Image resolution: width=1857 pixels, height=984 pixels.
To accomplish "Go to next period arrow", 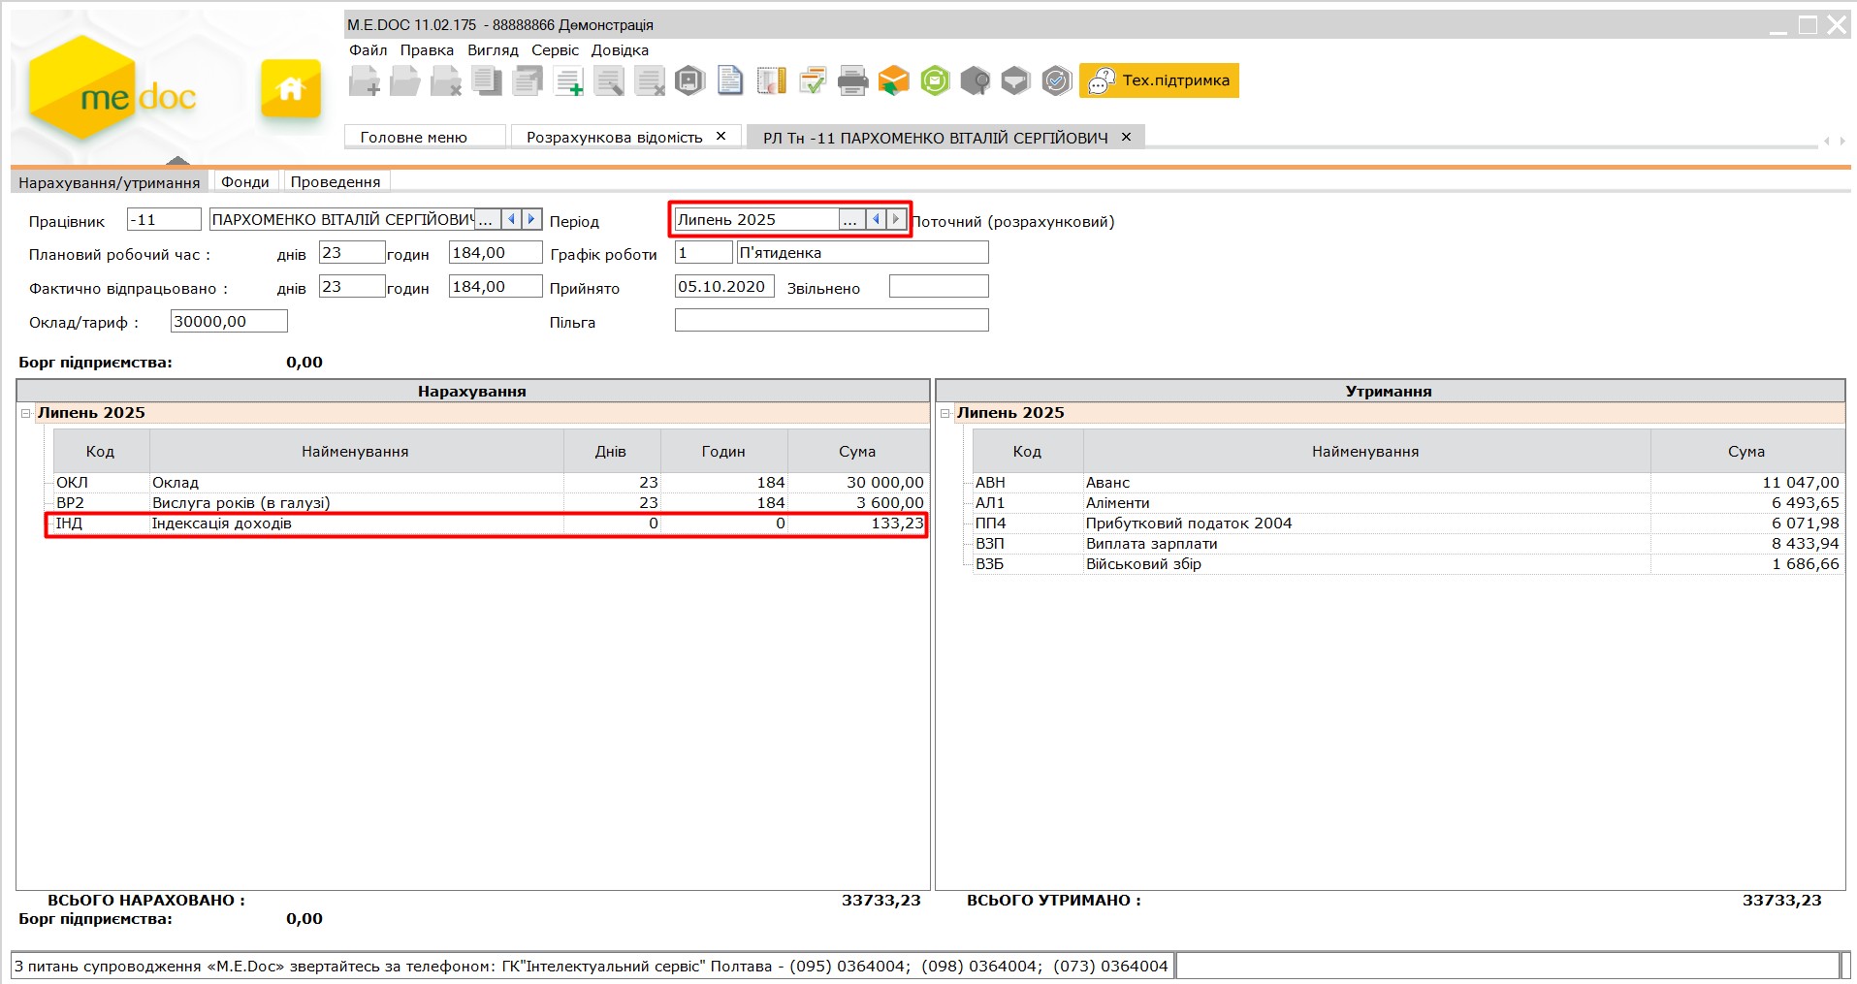I will [x=896, y=220].
